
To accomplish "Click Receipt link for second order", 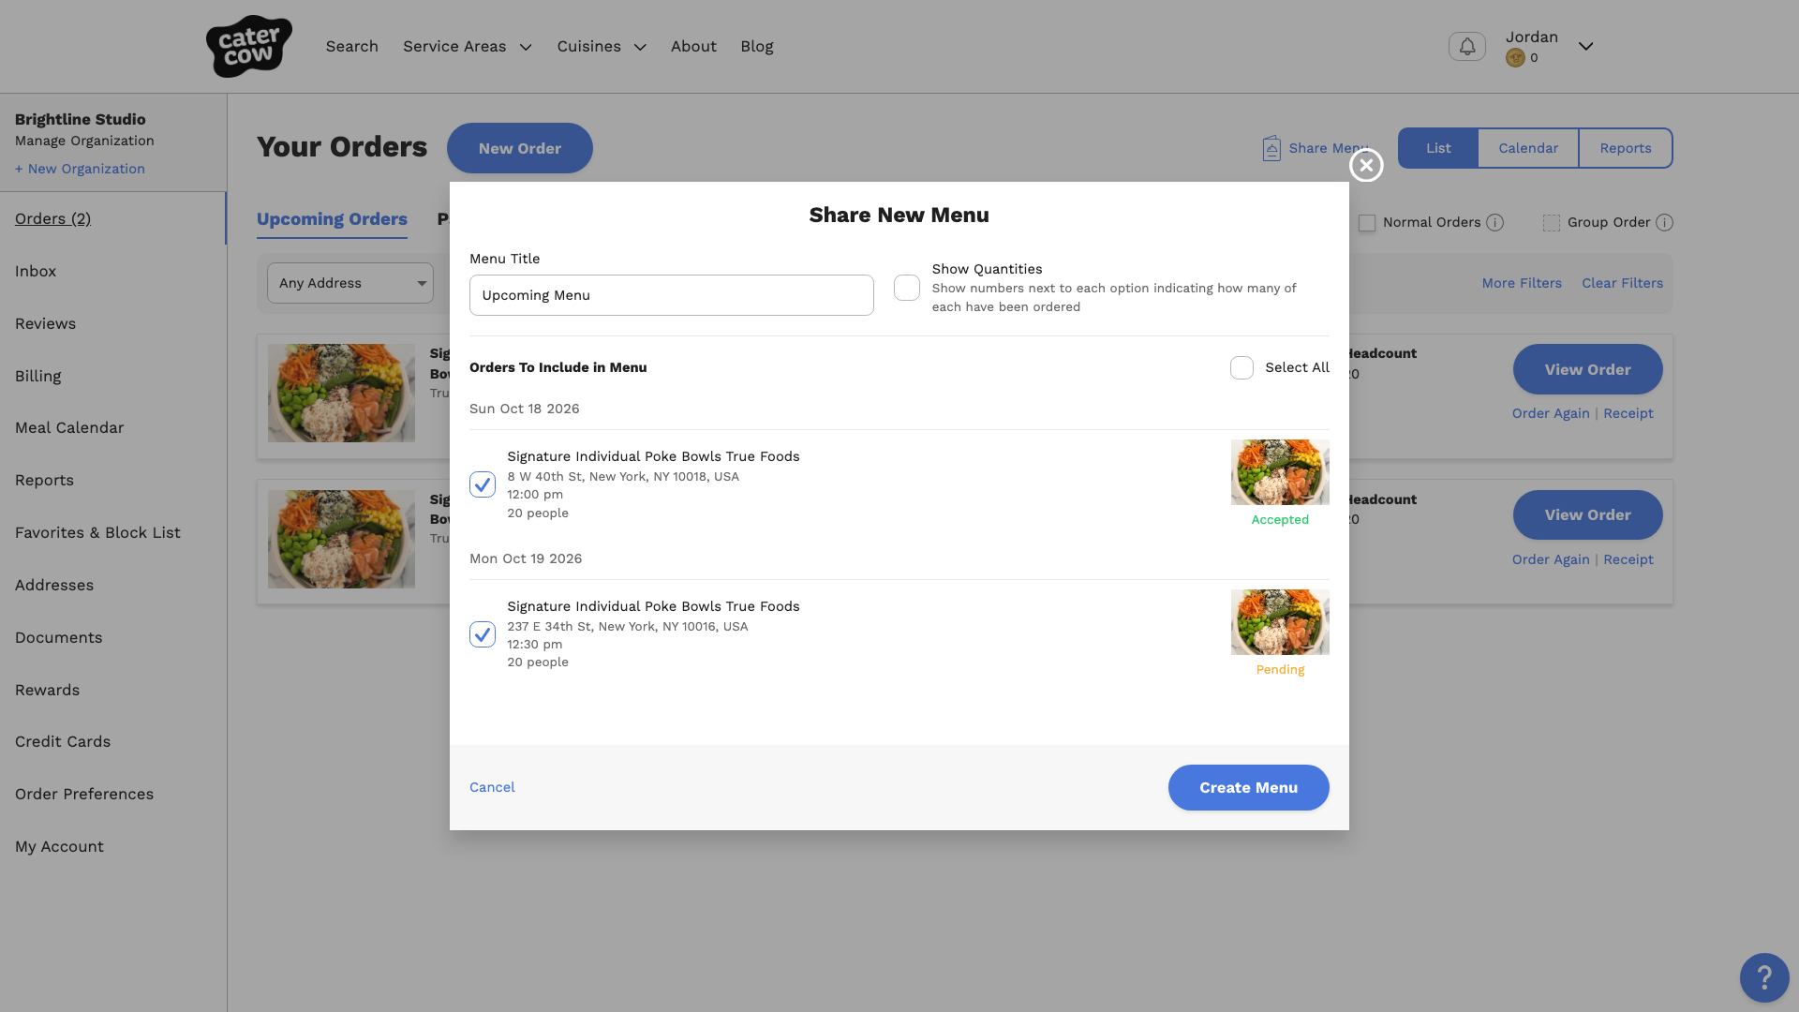I will click(x=1628, y=559).
